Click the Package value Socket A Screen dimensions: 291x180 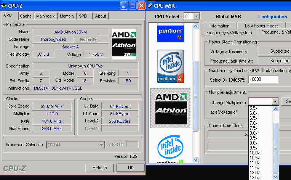click(x=71, y=47)
